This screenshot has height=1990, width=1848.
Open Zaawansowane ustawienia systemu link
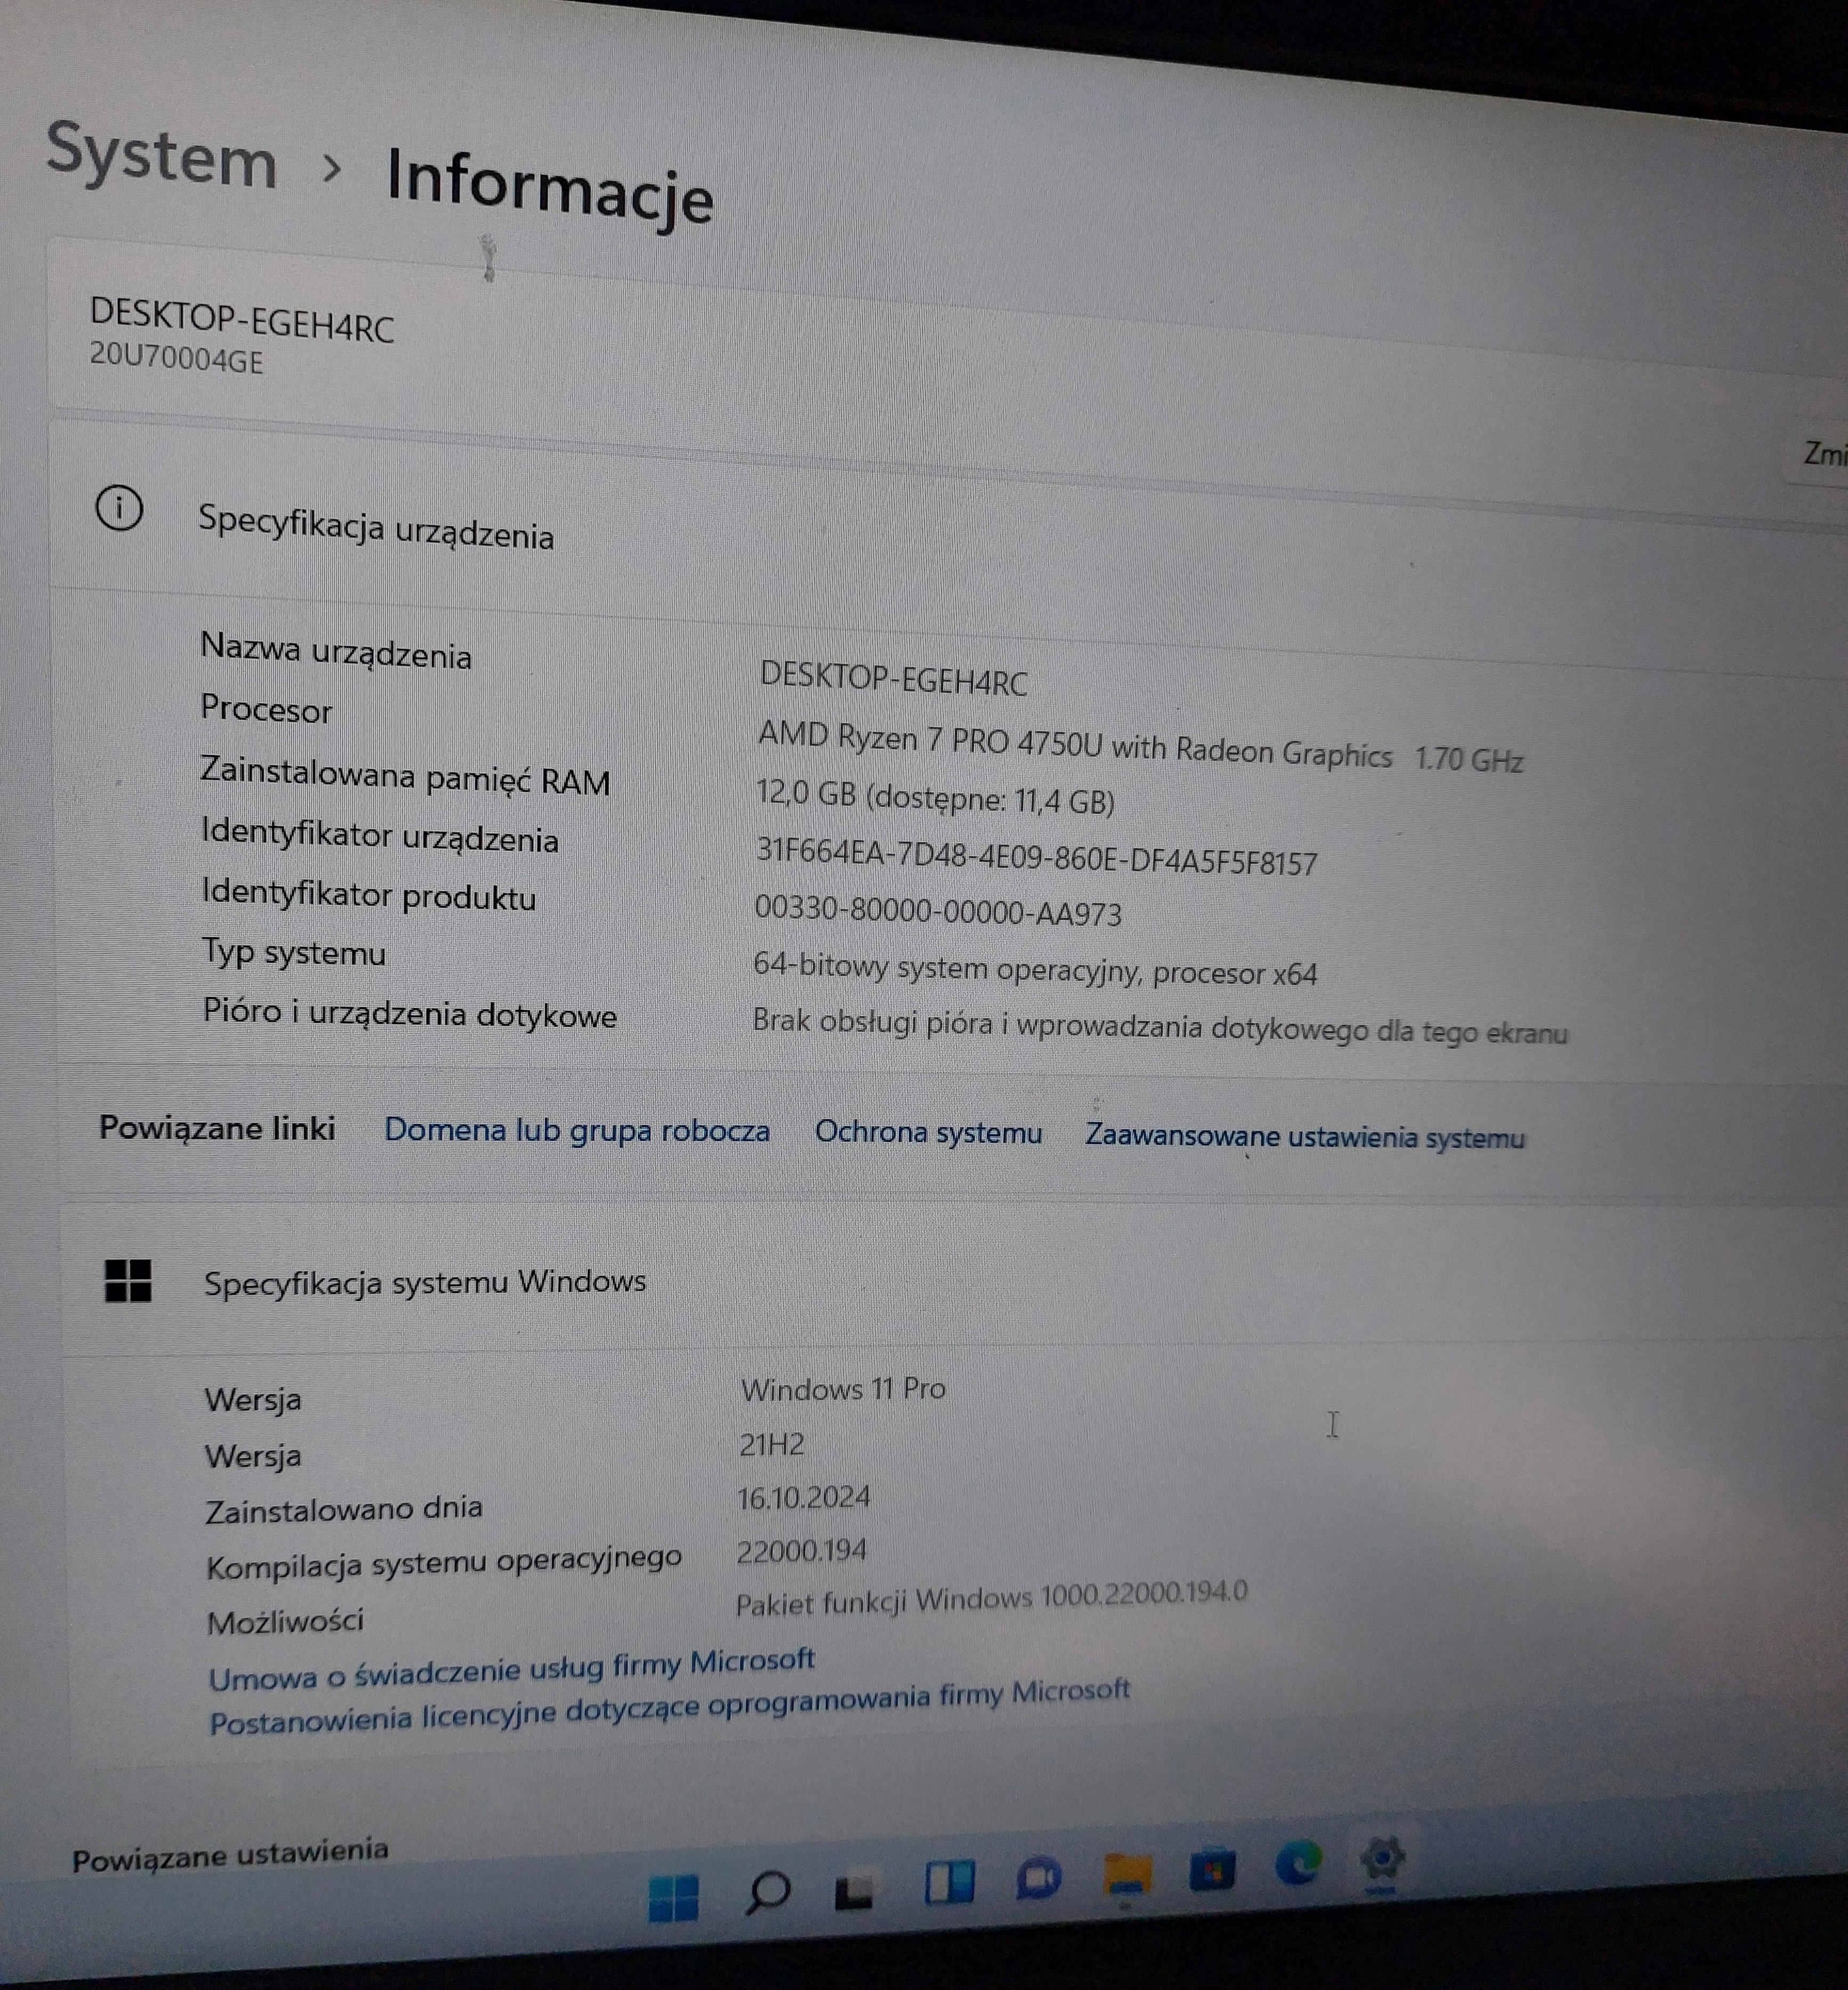(x=1305, y=1137)
